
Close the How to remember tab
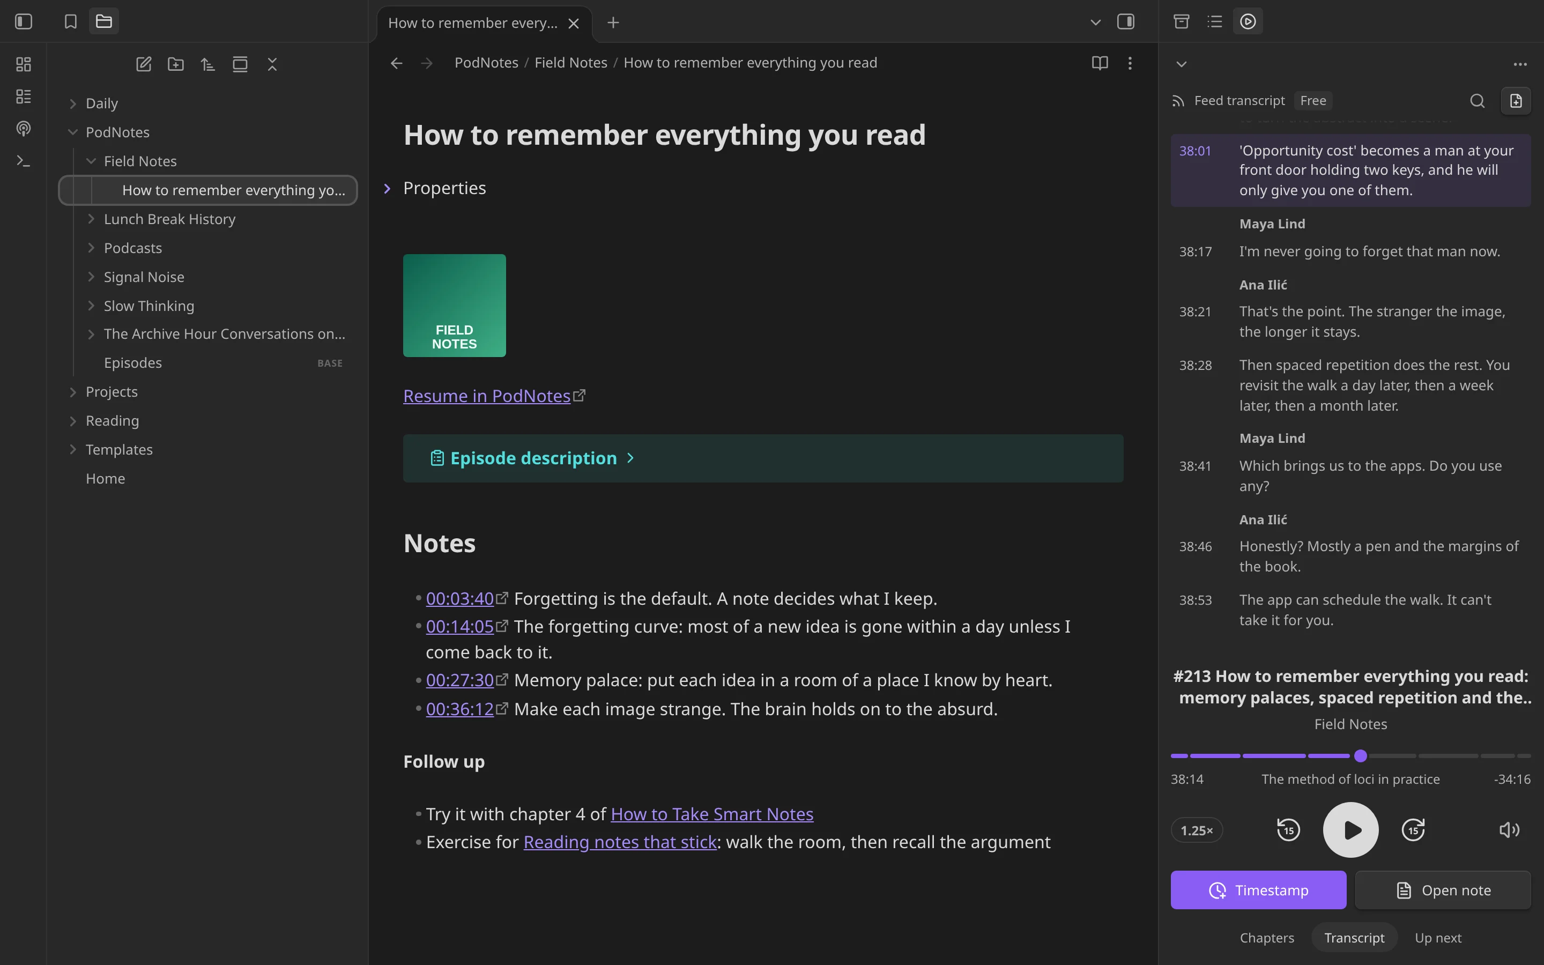click(x=574, y=24)
